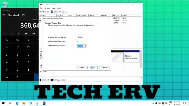Click Calculator square root key

(28, 47)
